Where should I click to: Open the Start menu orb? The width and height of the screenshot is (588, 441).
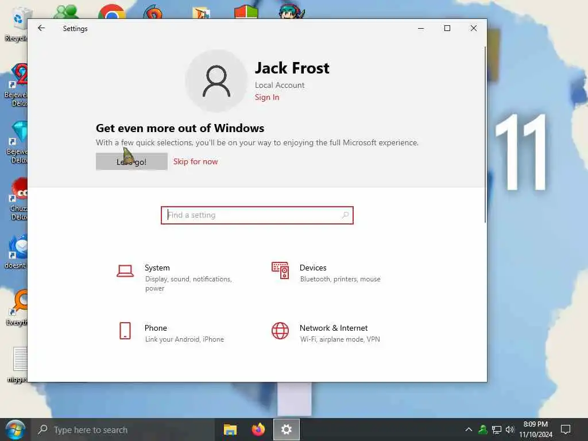coord(14,430)
